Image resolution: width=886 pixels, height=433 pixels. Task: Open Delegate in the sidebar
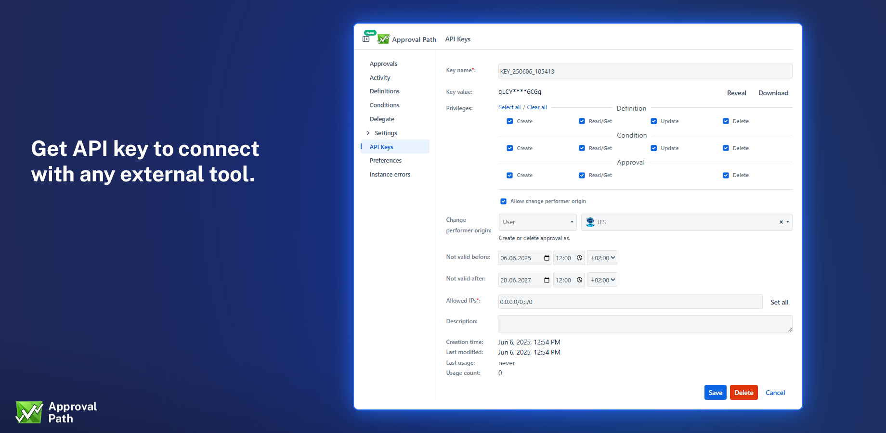point(382,119)
